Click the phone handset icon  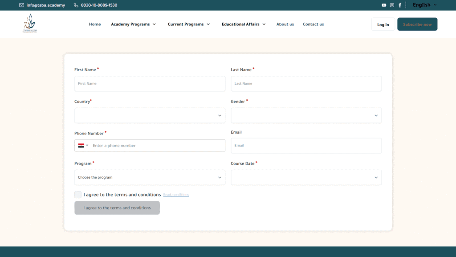pyautogui.click(x=76, y=5)
